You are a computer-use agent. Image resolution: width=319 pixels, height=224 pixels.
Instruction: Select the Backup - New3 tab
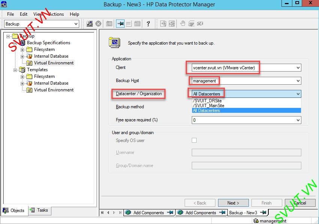tap(248, 212)
